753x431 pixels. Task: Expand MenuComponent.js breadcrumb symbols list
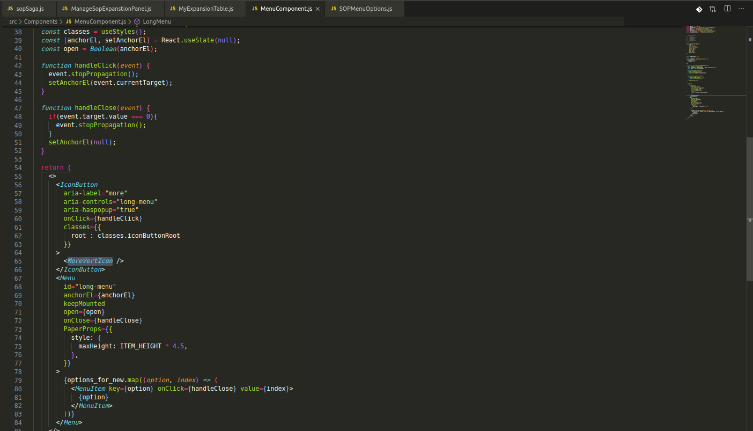click(100, 21)
